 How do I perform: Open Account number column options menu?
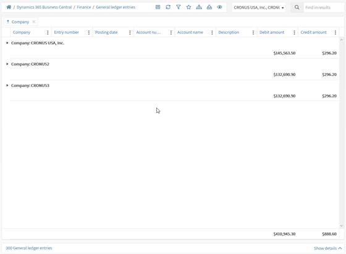coord(171,32)
